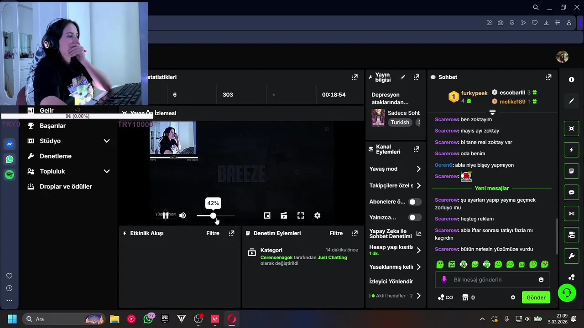584x328 pixels.
Task: Open Filtre in Etkinlik Akışı panel
Action: pyautogui.click(x=213, y=233)
